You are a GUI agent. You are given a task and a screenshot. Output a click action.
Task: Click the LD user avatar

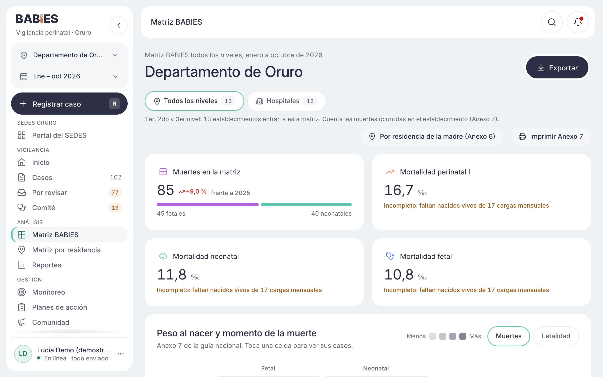coord(23,354)
